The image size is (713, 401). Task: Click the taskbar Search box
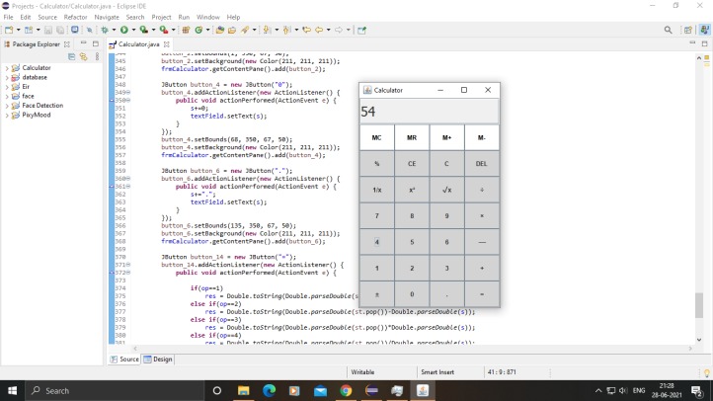coord(115,390)
